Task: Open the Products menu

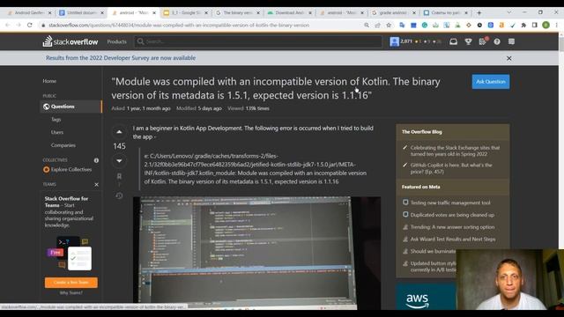Action: [x=116, y=41]
